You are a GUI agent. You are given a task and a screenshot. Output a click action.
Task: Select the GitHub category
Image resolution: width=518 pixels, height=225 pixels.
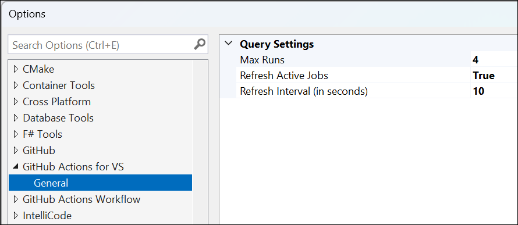(x=38, y=151)
